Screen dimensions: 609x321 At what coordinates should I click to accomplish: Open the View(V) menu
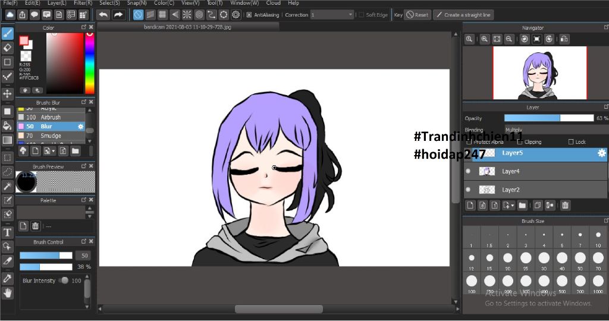(x=190, y=3)
